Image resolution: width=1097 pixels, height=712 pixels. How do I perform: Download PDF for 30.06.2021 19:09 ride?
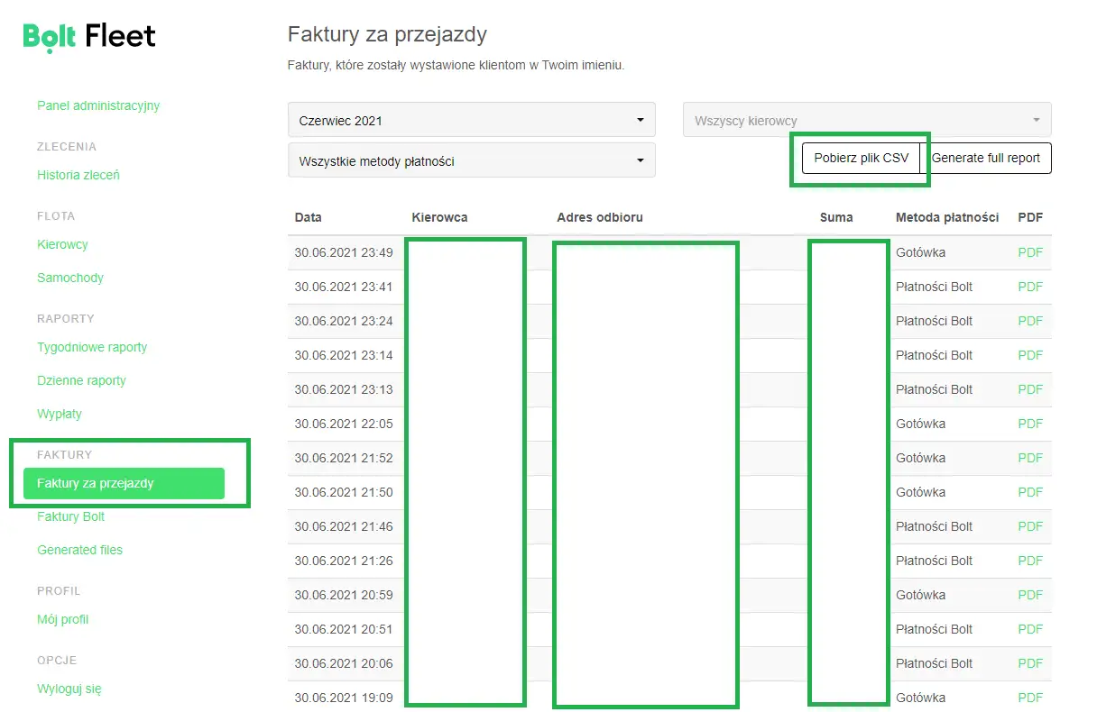[x=1029, y=698]
